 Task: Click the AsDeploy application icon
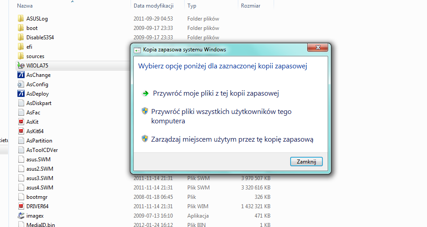(x=21, y=94)
